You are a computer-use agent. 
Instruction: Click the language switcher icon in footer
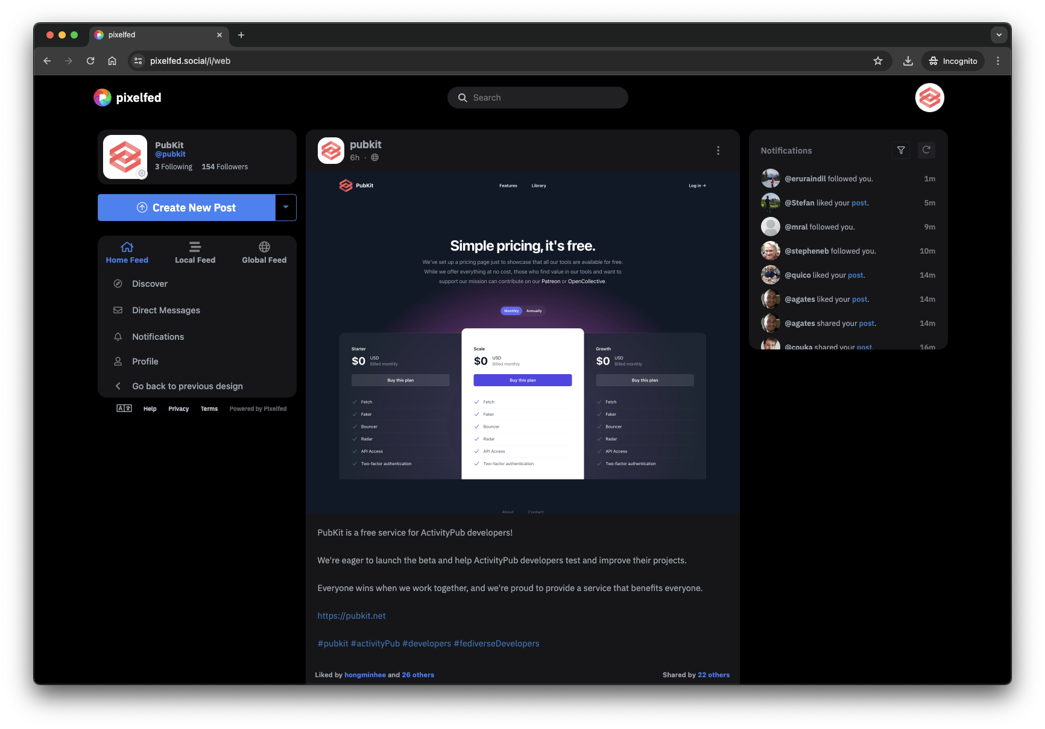[x=124, y=408]
